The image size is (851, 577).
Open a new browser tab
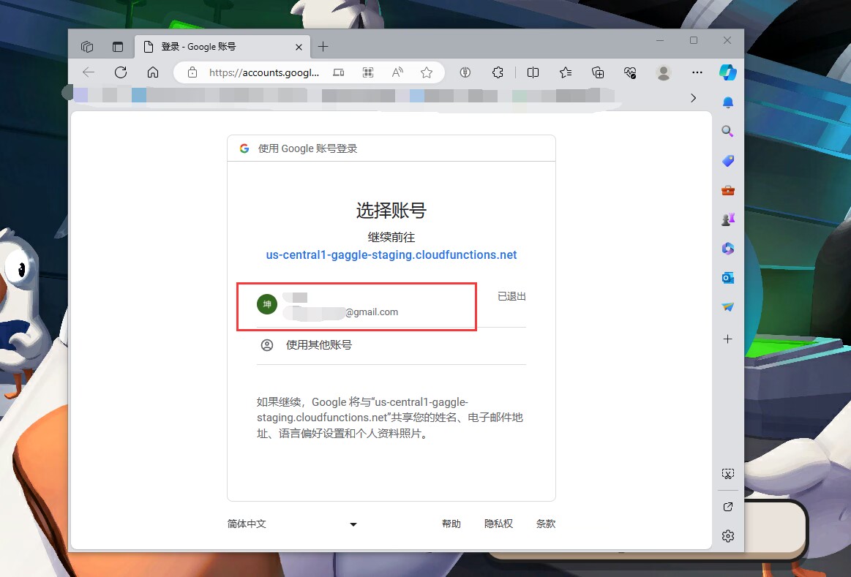pos(323,47)
